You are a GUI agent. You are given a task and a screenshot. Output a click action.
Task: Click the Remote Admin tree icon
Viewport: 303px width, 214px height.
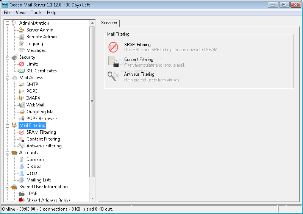pyautogui.click(x=22, y=37)
